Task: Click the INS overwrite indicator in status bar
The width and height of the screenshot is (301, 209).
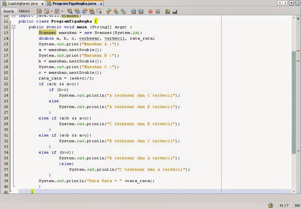Action: click(x=297, y=205)
